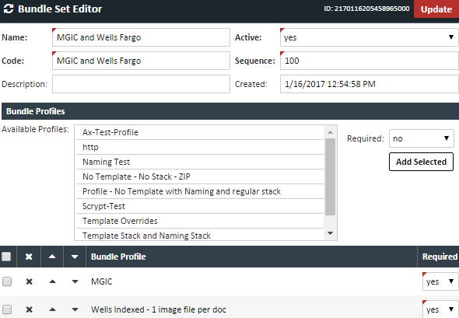This screenshot has width=459, height=318.
Task: Open the Required dropdown set to no
Action: click(x=421, y=138)
